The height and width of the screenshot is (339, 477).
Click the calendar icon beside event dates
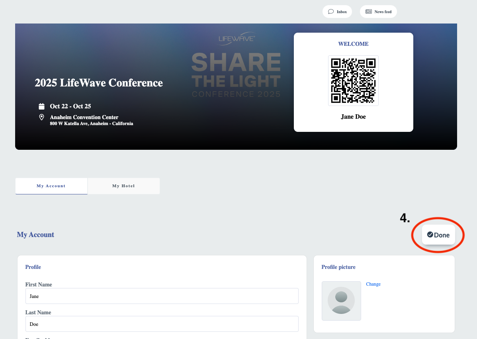pyautogui.click(x=41, y=106)
